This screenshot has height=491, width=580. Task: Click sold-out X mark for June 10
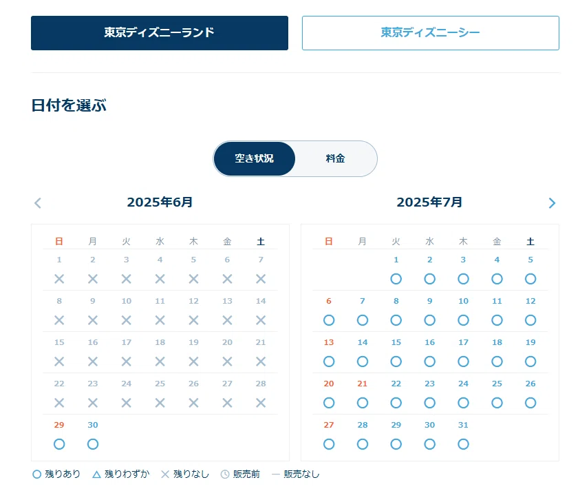pyautogui.click(x=127, y=320)
